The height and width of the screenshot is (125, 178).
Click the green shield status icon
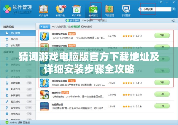point(7,123)
